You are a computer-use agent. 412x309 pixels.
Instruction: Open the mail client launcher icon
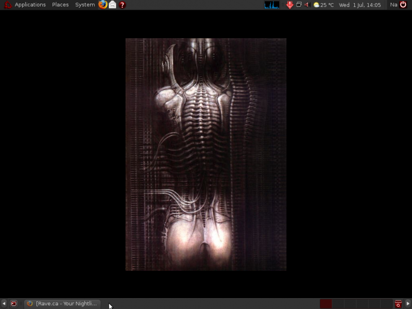click(x=112, y=5)
